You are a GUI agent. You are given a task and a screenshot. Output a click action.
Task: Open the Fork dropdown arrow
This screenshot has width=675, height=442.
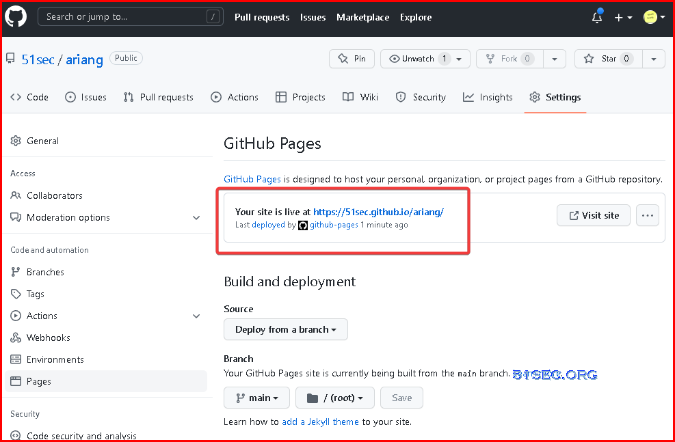pos(555,59)
